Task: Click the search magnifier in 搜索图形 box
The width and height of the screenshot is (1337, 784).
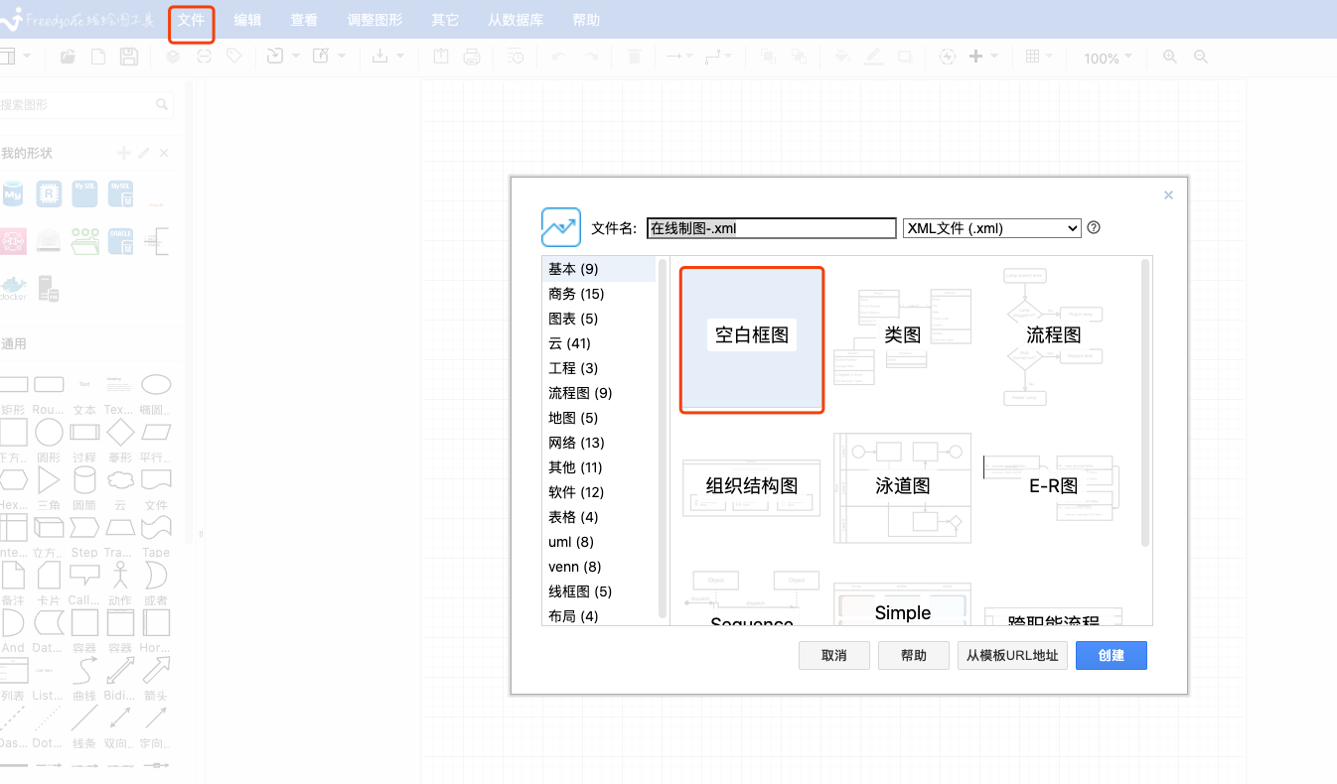Action: click(162, 104)
